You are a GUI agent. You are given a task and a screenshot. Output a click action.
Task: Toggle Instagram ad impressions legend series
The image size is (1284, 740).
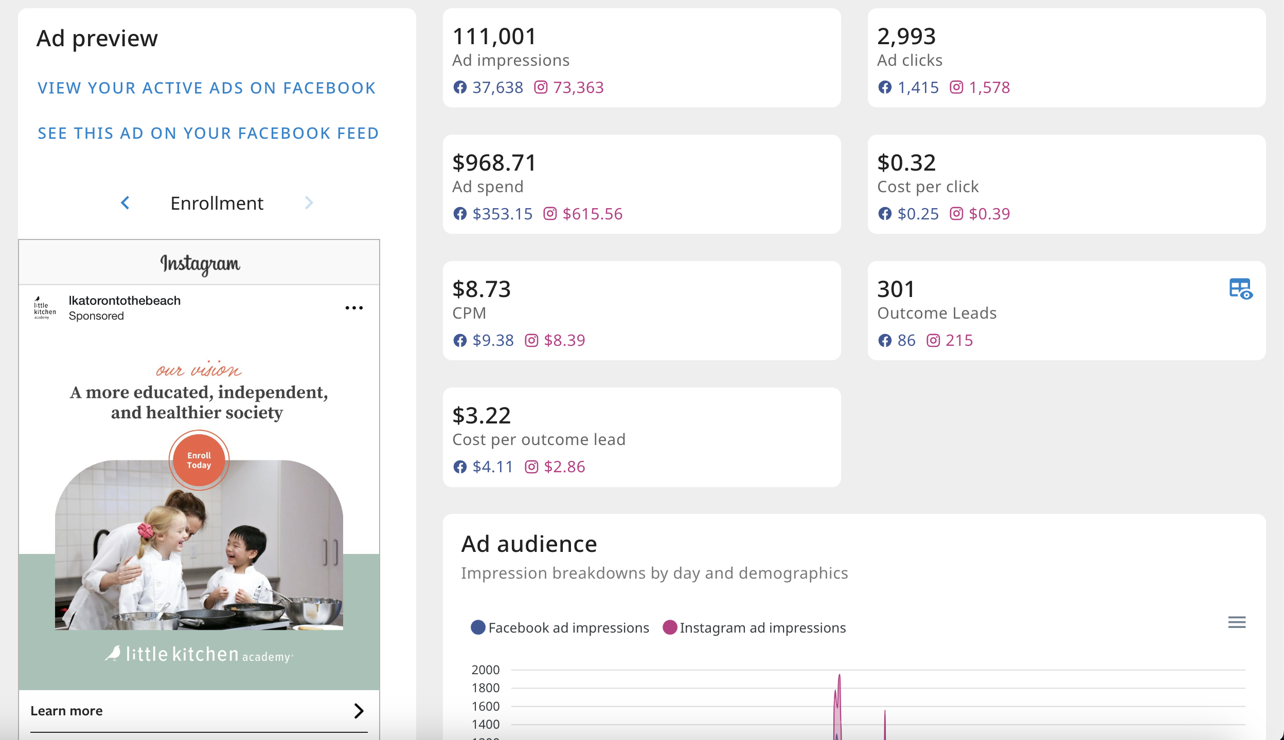tap(754, 627)
